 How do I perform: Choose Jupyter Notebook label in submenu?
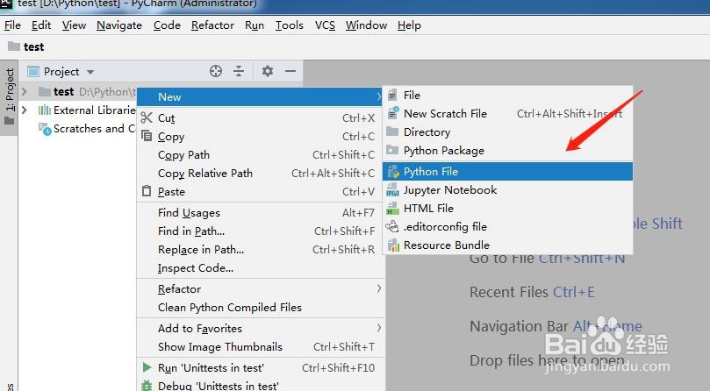(x=450, y=190)
